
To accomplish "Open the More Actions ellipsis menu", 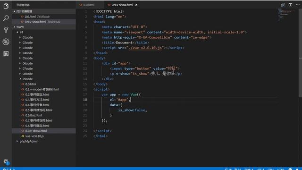I will click(x=298, y=5).
